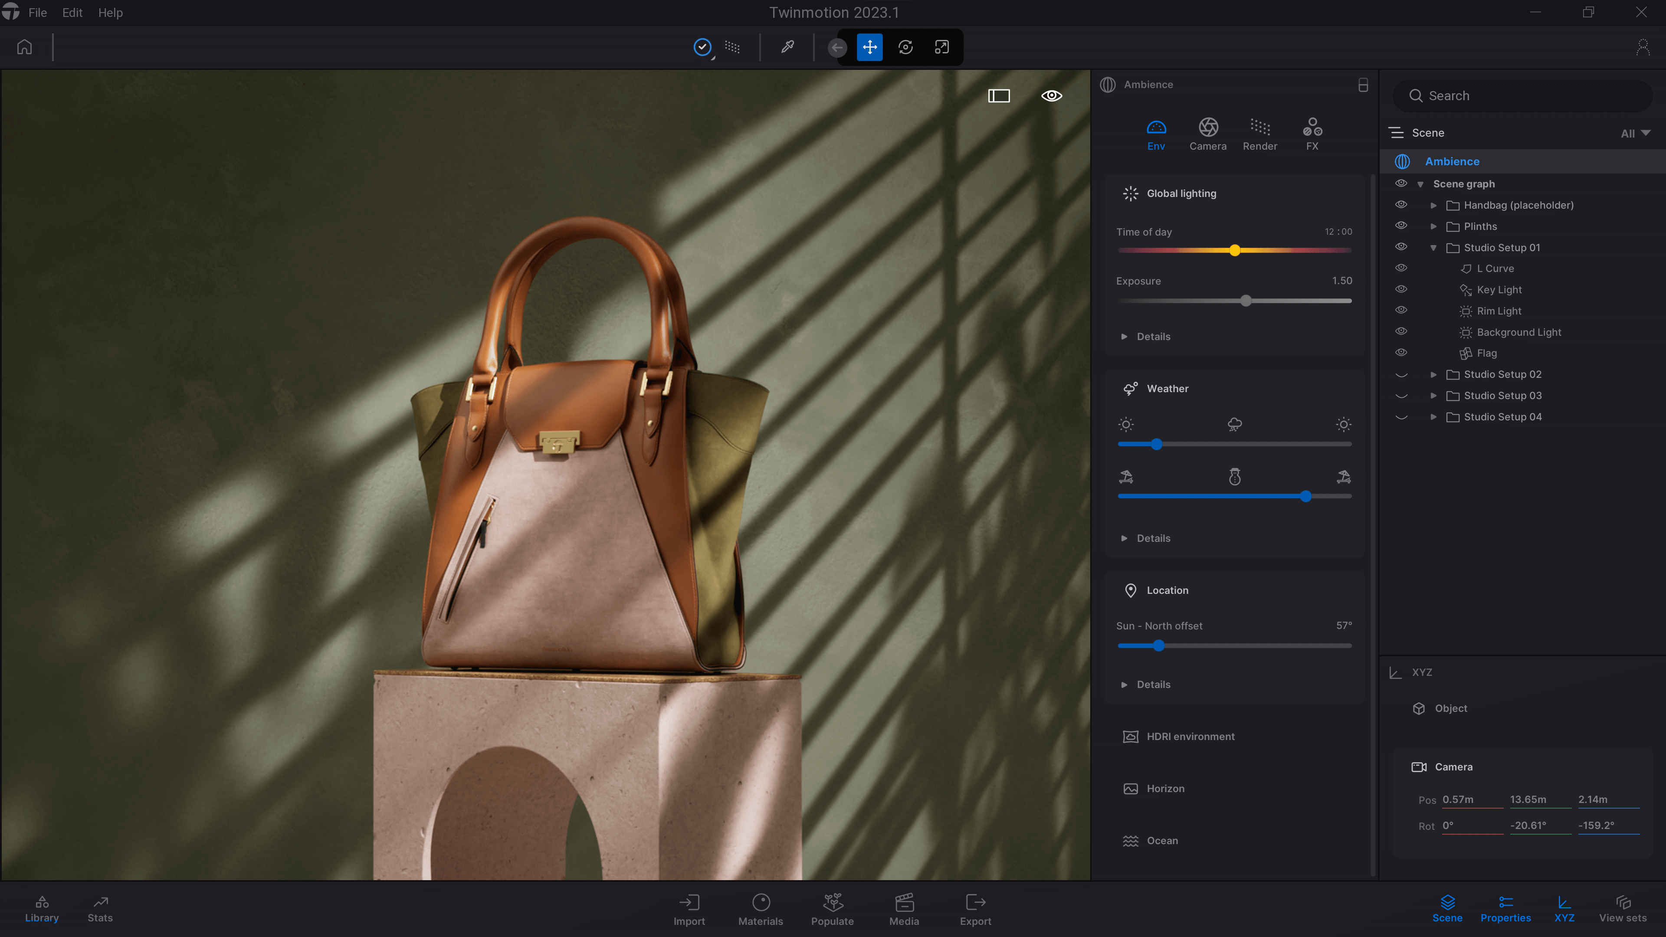
Task: Open the Materials dock button
Action: [761, 909]
